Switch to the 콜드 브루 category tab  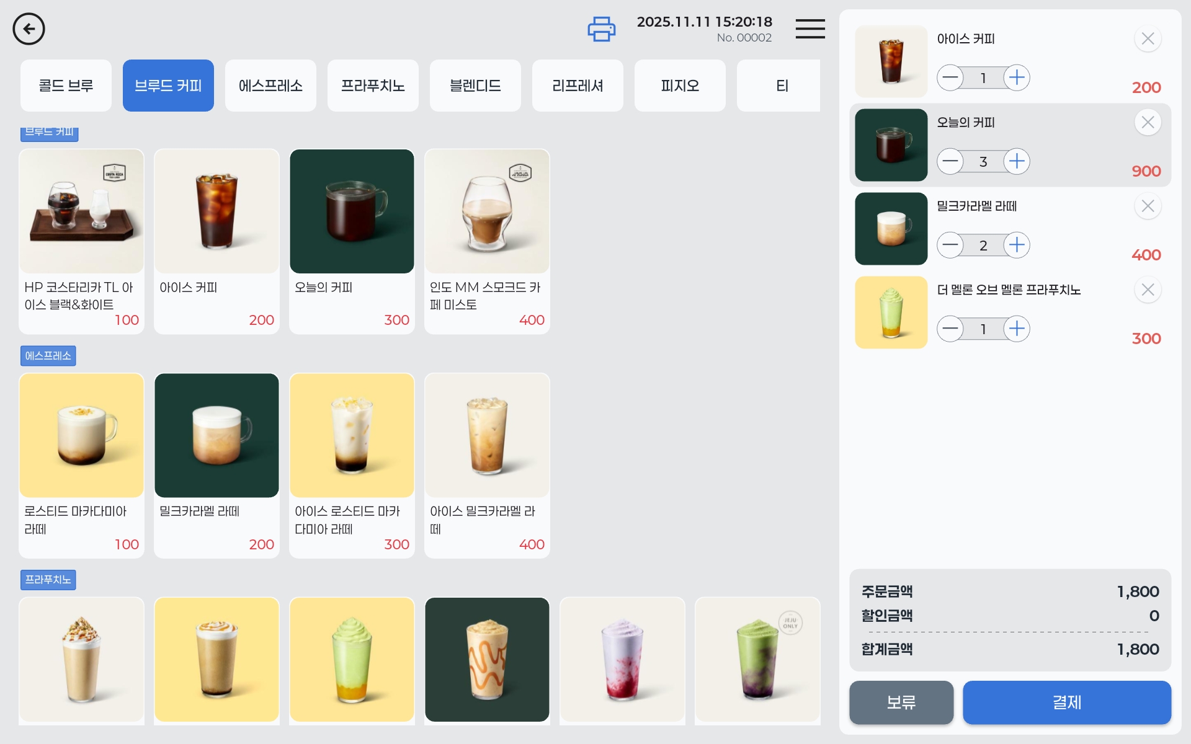coord(66,86)
